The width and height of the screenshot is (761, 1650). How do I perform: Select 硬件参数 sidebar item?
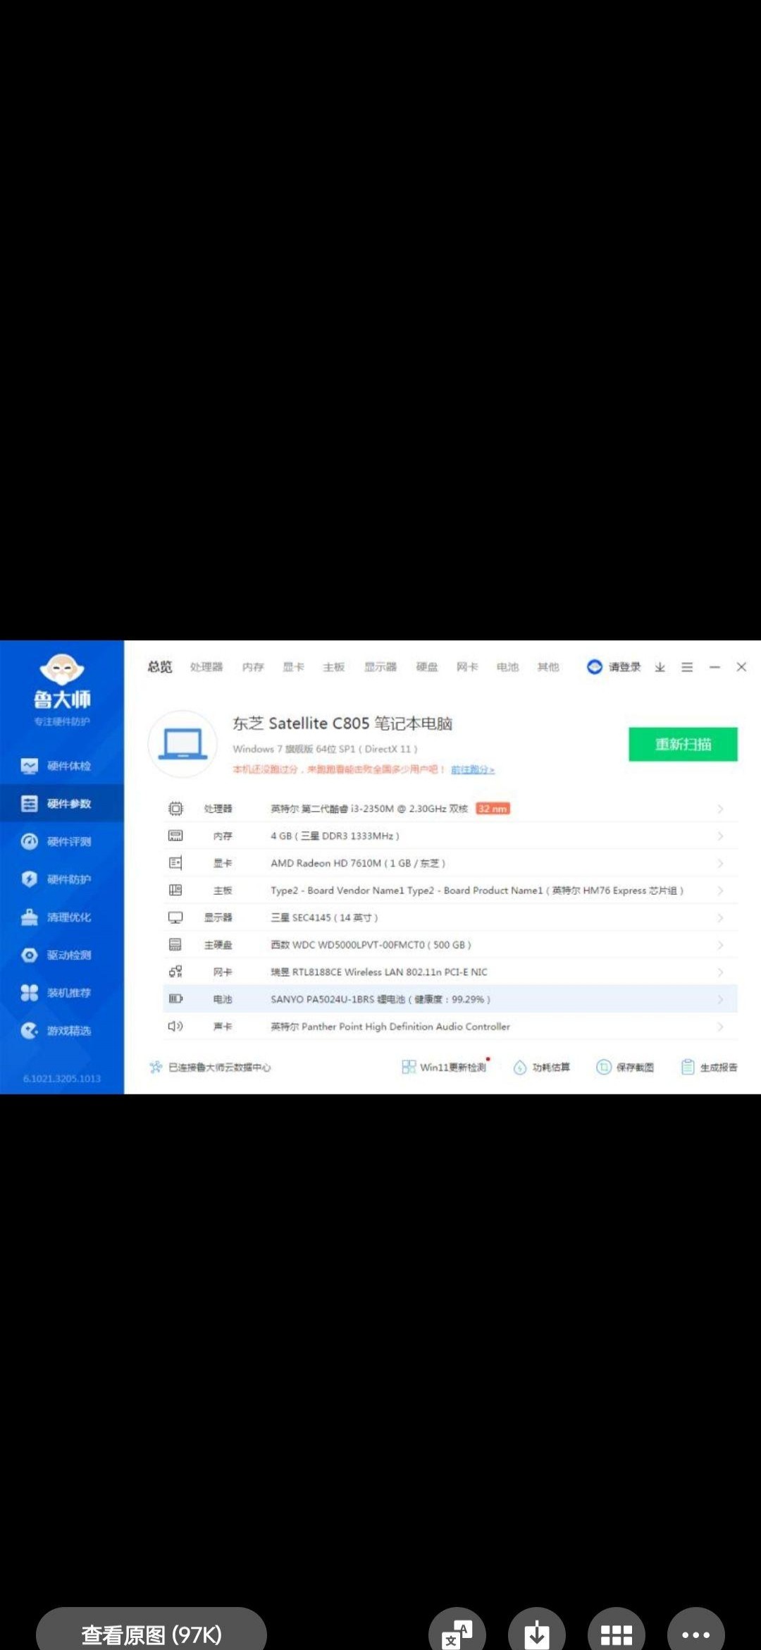coord(62,804)
